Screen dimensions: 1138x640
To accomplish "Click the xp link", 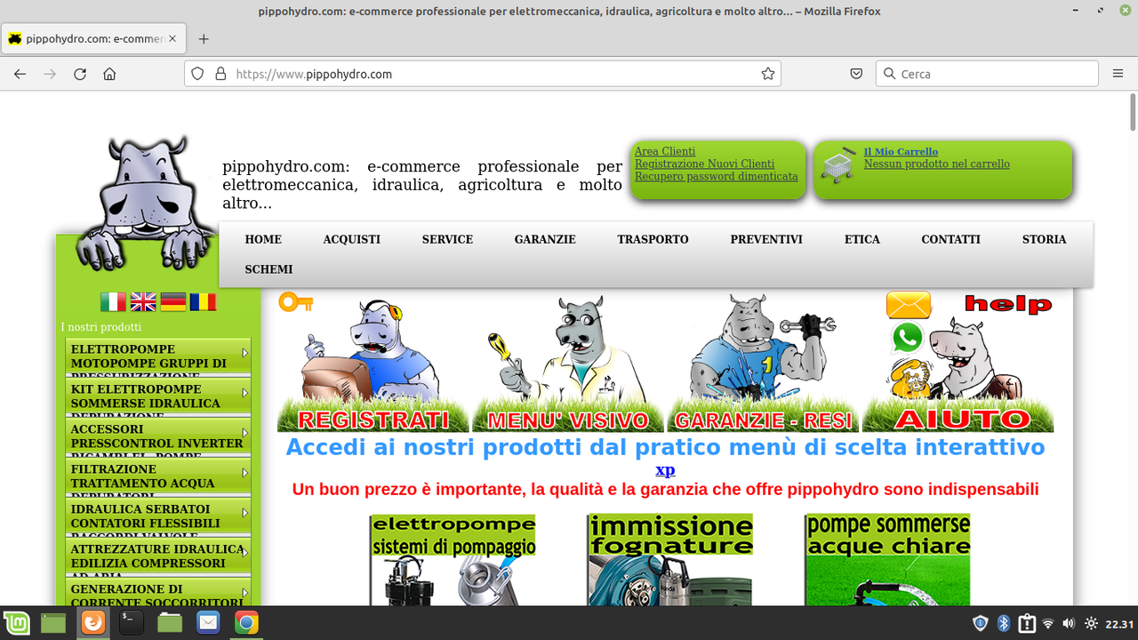I will pos(665,470).
